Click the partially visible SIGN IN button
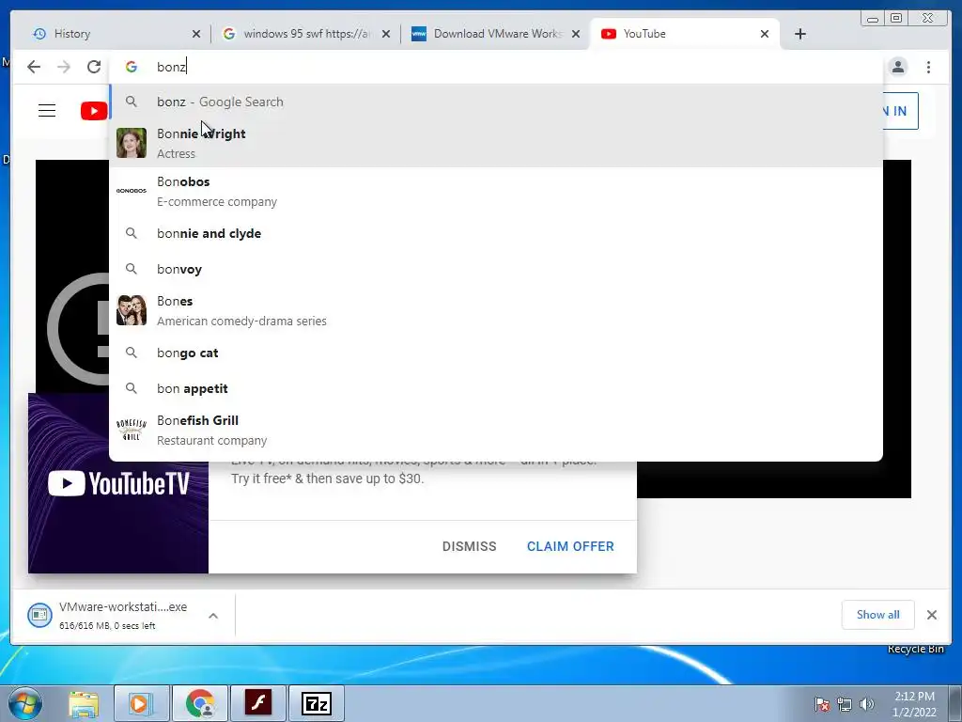 [x=901, y=111]
